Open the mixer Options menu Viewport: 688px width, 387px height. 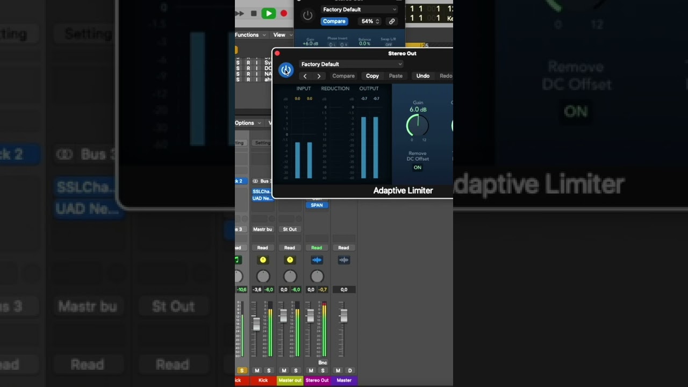point(248,123)
